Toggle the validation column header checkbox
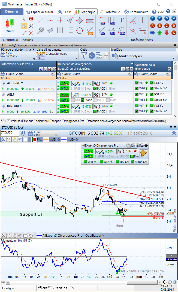The height and width of the screenshot is (292, 178). [169, 69]
